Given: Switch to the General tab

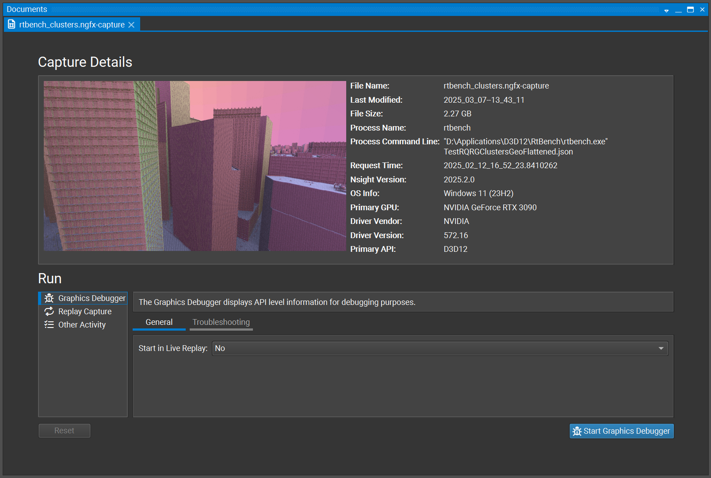Looking at the screenshot, I should (x=159, y=322).
